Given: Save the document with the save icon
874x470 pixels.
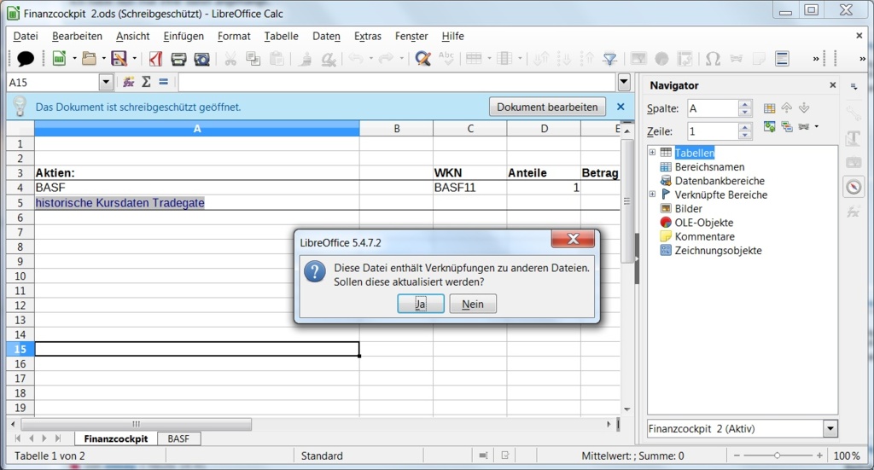Looking at the screenshot, I should pyautogui.click(x=119, y=58).
